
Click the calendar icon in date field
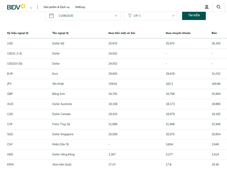(51, 16)
